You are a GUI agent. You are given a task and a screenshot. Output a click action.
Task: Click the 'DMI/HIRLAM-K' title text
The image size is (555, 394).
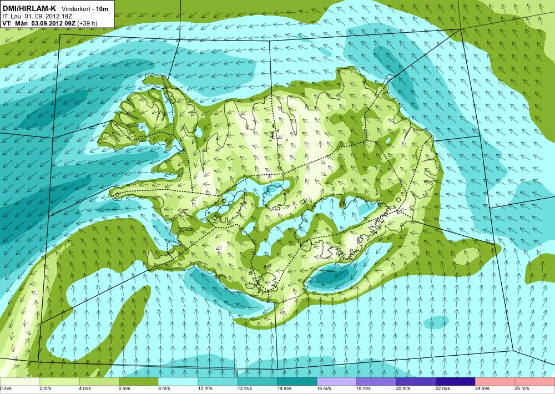pos(29,9)
